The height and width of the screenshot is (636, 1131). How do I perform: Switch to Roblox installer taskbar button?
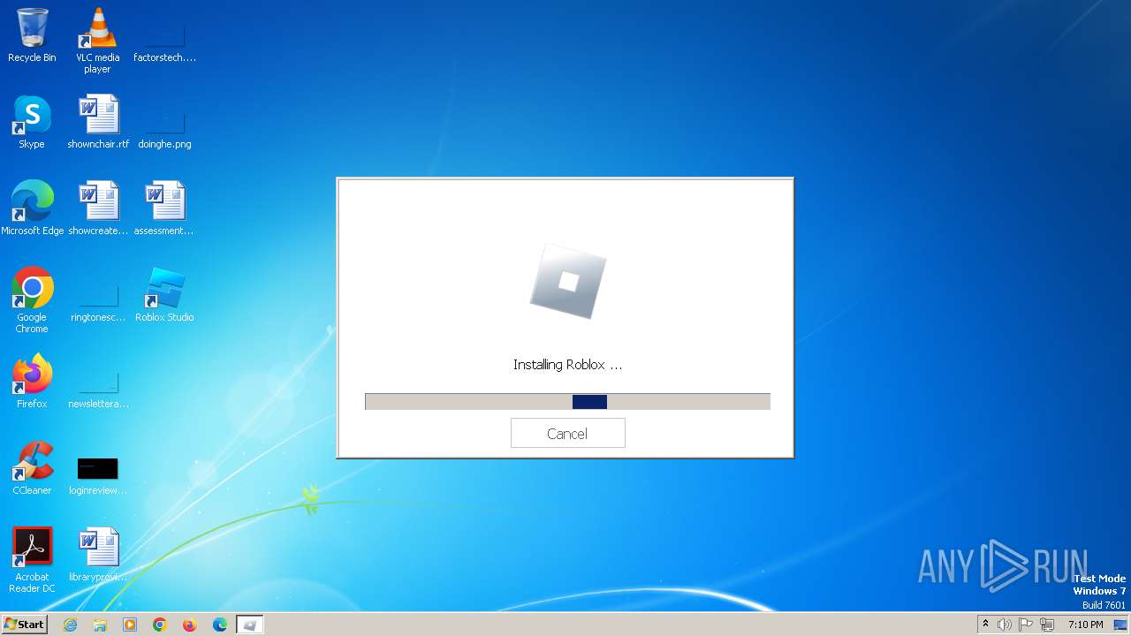(250, 625)
